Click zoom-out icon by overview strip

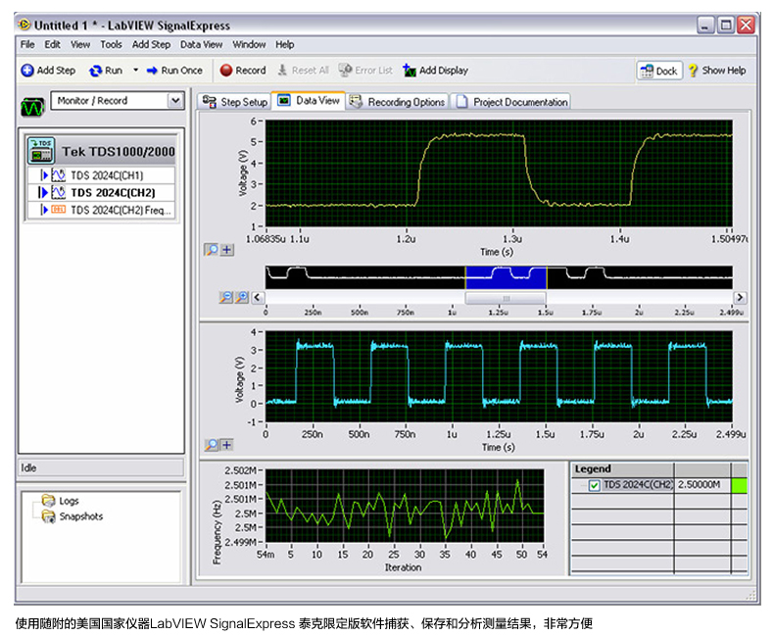[x=226, y=297]
